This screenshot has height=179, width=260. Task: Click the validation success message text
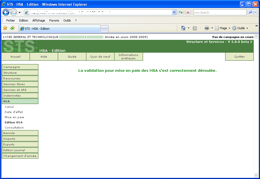147,70
